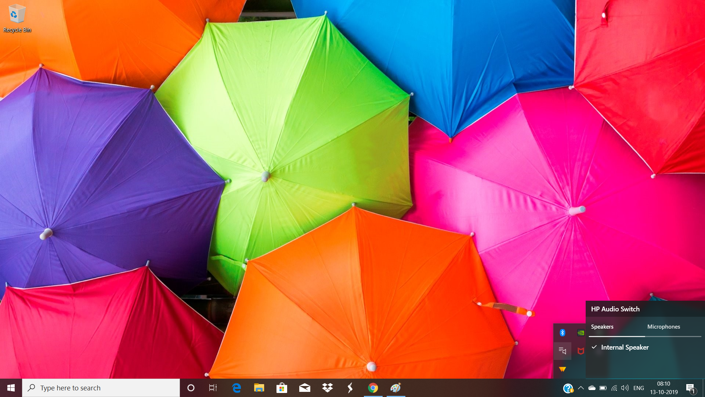Open the Windows Start menu
705x397 pixels.
11,388
